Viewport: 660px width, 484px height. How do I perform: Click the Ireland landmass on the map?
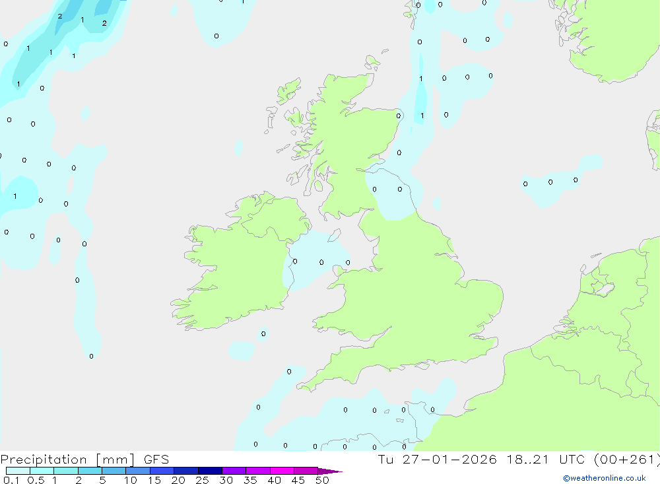tap(242, 261)
